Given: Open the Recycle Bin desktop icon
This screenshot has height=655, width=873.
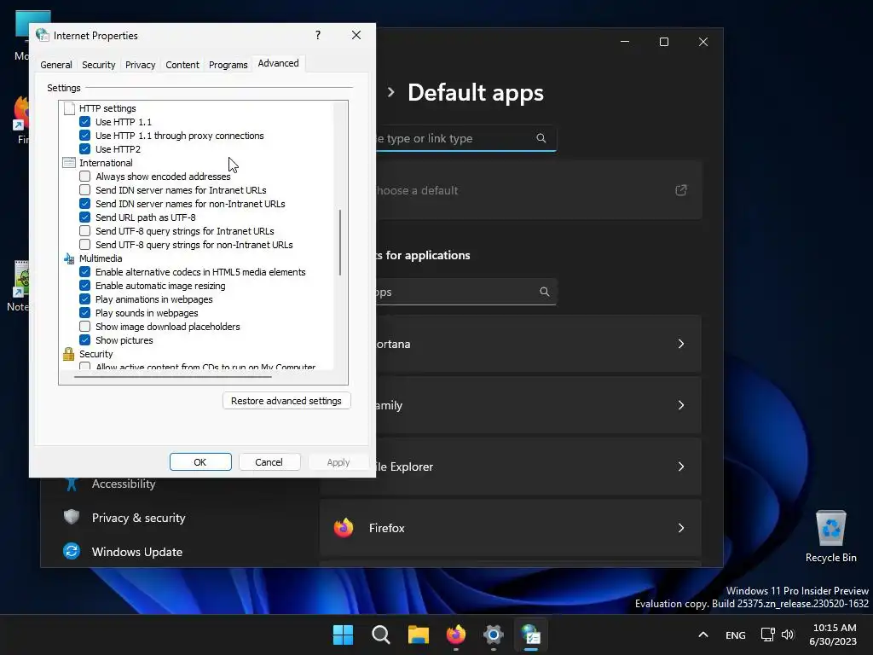Looking at the screenshot, I should [x=830, y=536].
